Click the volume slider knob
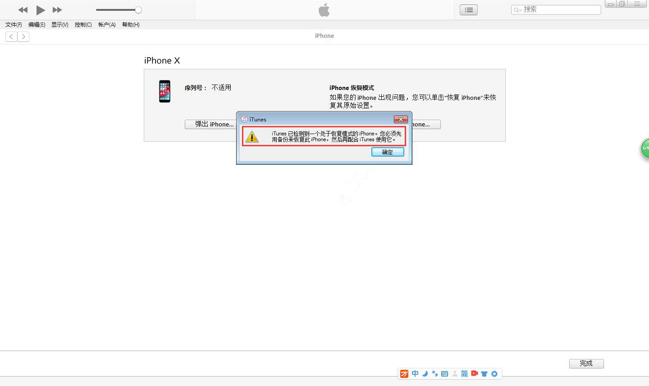This screenshot has width=649, height=386. 138,10
